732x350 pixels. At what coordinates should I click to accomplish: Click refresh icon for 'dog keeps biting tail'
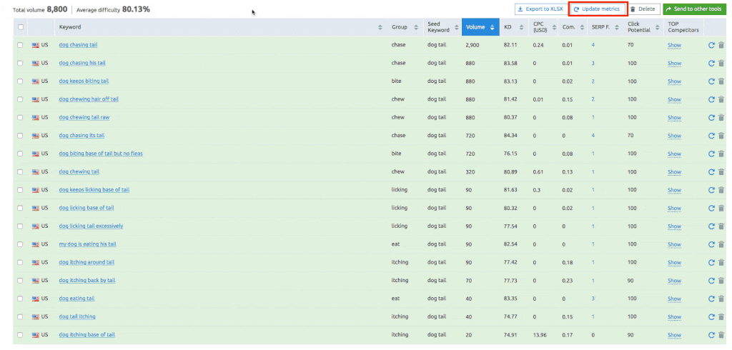[x=711, y=81]
